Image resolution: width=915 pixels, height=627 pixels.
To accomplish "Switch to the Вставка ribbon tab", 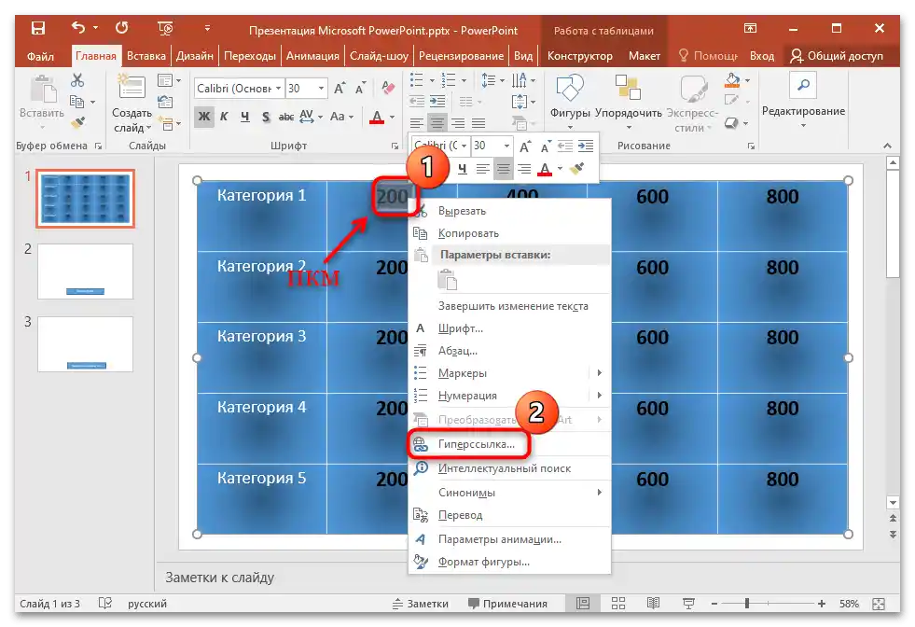I will point(146,55).
